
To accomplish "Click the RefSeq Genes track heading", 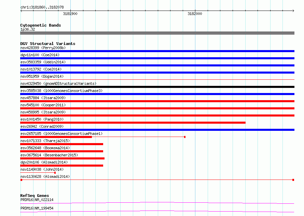I will click(x=34, y=196).
